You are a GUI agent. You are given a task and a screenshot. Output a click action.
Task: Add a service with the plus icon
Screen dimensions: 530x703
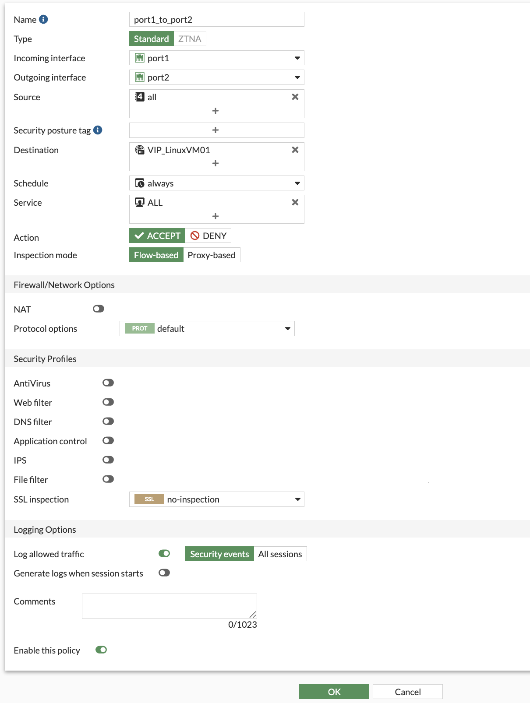(x=216, y=216)
